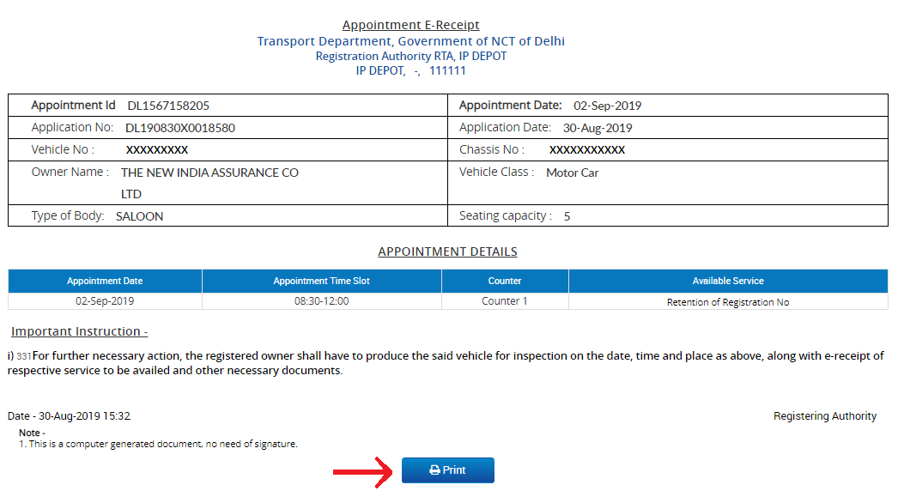Click the red arrow pointing to Print

click(x=363, y=472)
